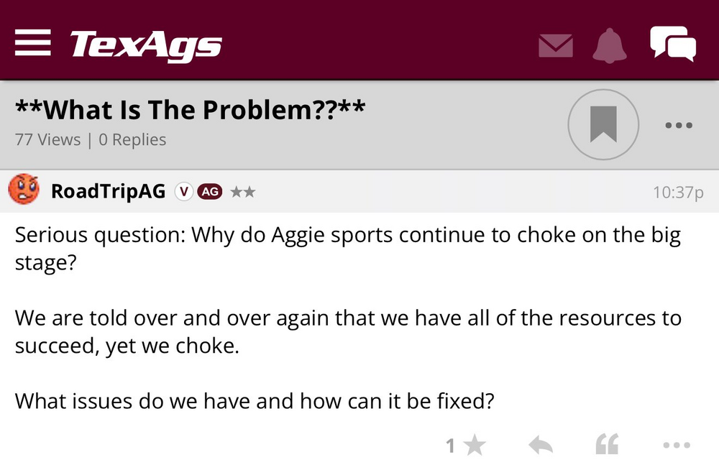The image size is (719, 470).
Task: Click the "0 Replies" count
Action: click(132, 139)
